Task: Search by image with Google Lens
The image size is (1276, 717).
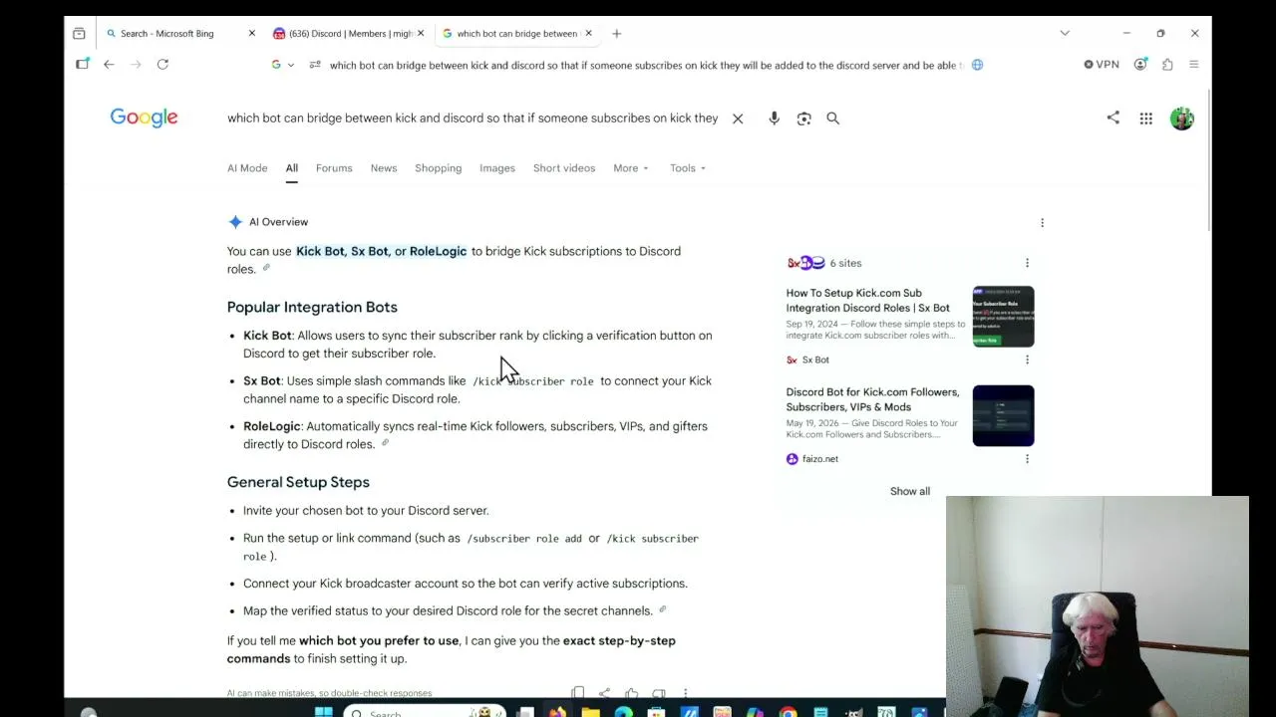Action: [x=803, y=119]
